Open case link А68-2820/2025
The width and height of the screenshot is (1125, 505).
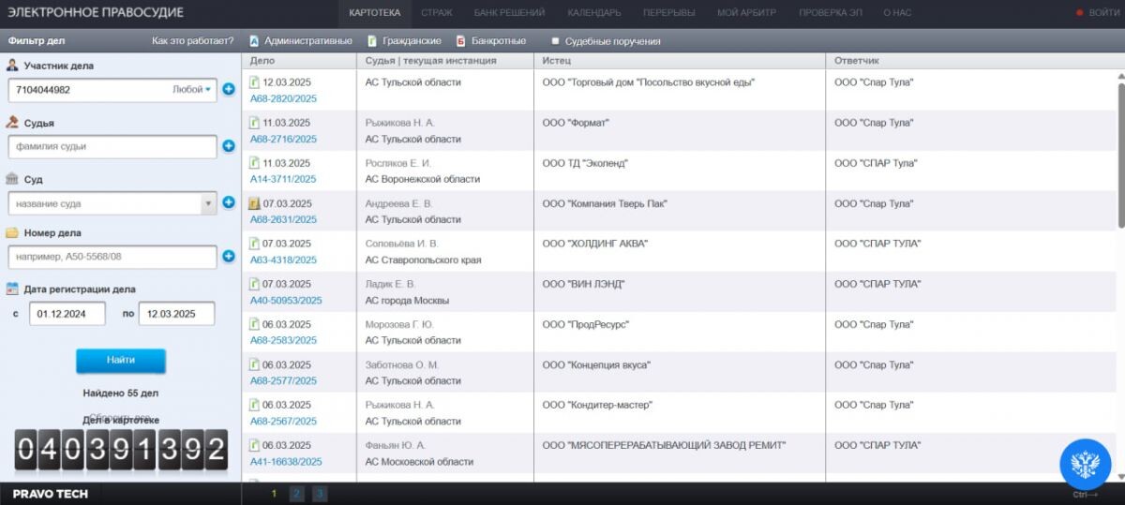coord(283,98)
